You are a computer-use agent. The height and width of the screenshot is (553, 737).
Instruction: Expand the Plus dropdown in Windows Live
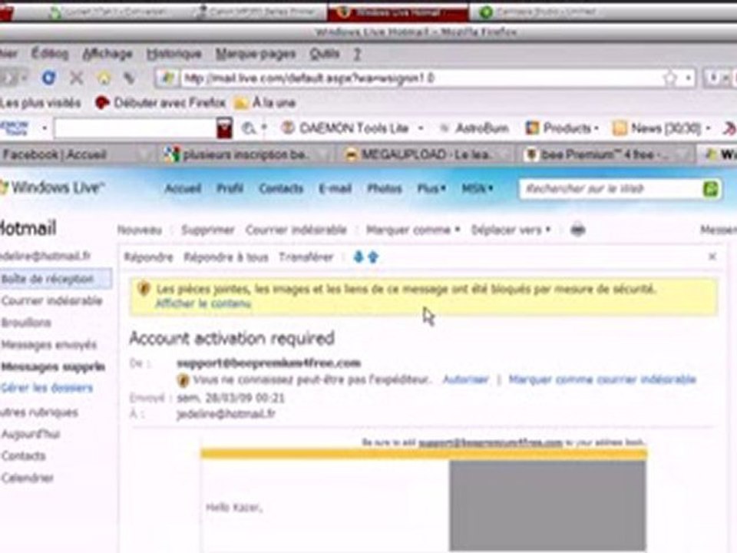click(x=431, y=189)
